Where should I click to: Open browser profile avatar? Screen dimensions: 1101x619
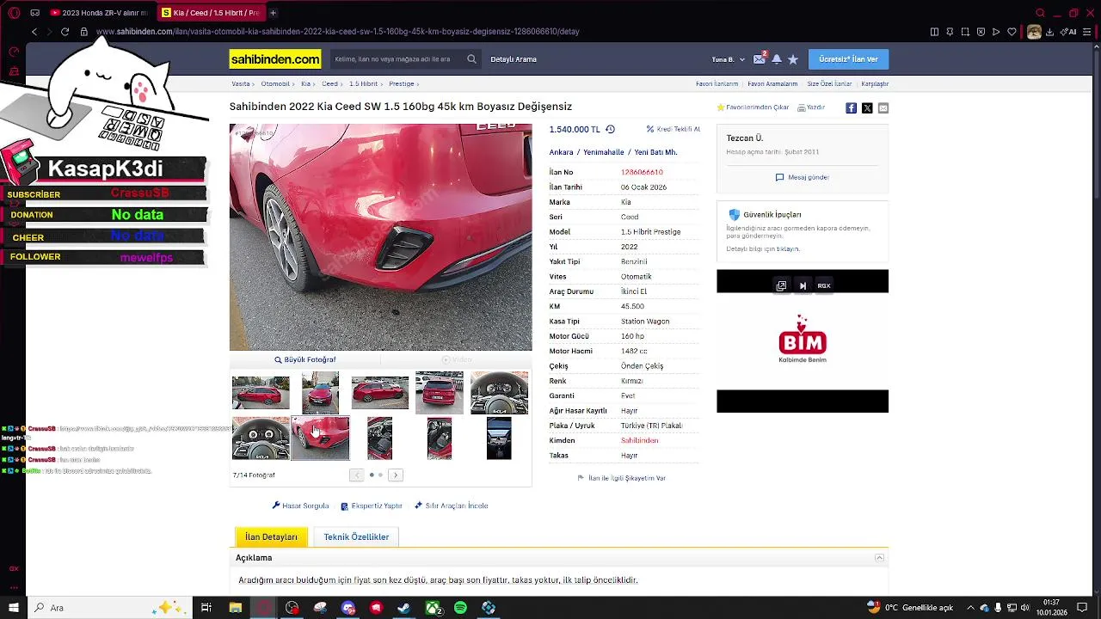(x=1034, y=32)
